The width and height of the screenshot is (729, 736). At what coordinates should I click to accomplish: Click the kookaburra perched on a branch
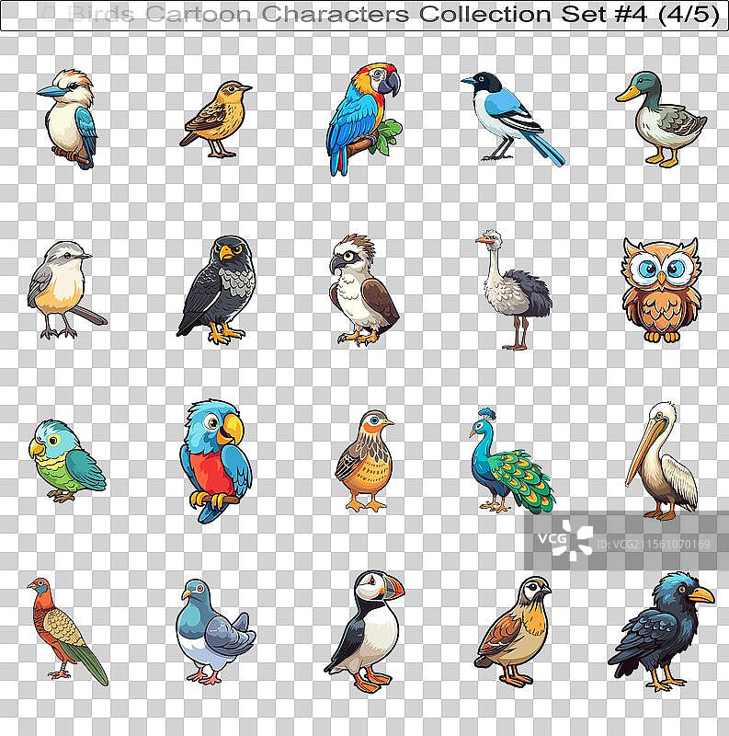[70, 119]
